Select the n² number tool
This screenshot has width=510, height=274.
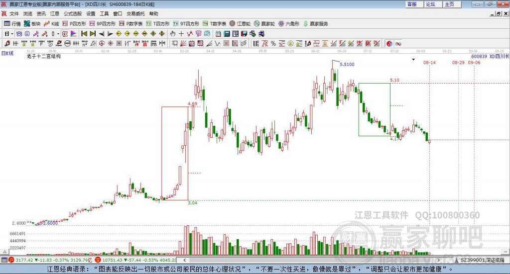[x=85, y=43]
